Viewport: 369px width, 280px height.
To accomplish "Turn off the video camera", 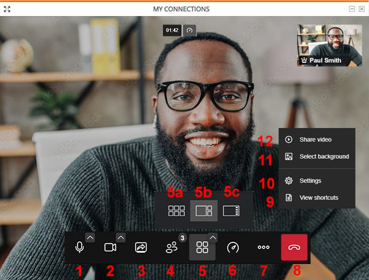I will click(x=110, y=247).
